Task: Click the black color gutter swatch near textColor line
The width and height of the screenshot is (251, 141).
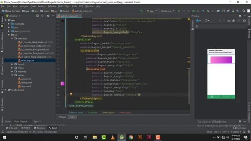Action: (62, 21)
